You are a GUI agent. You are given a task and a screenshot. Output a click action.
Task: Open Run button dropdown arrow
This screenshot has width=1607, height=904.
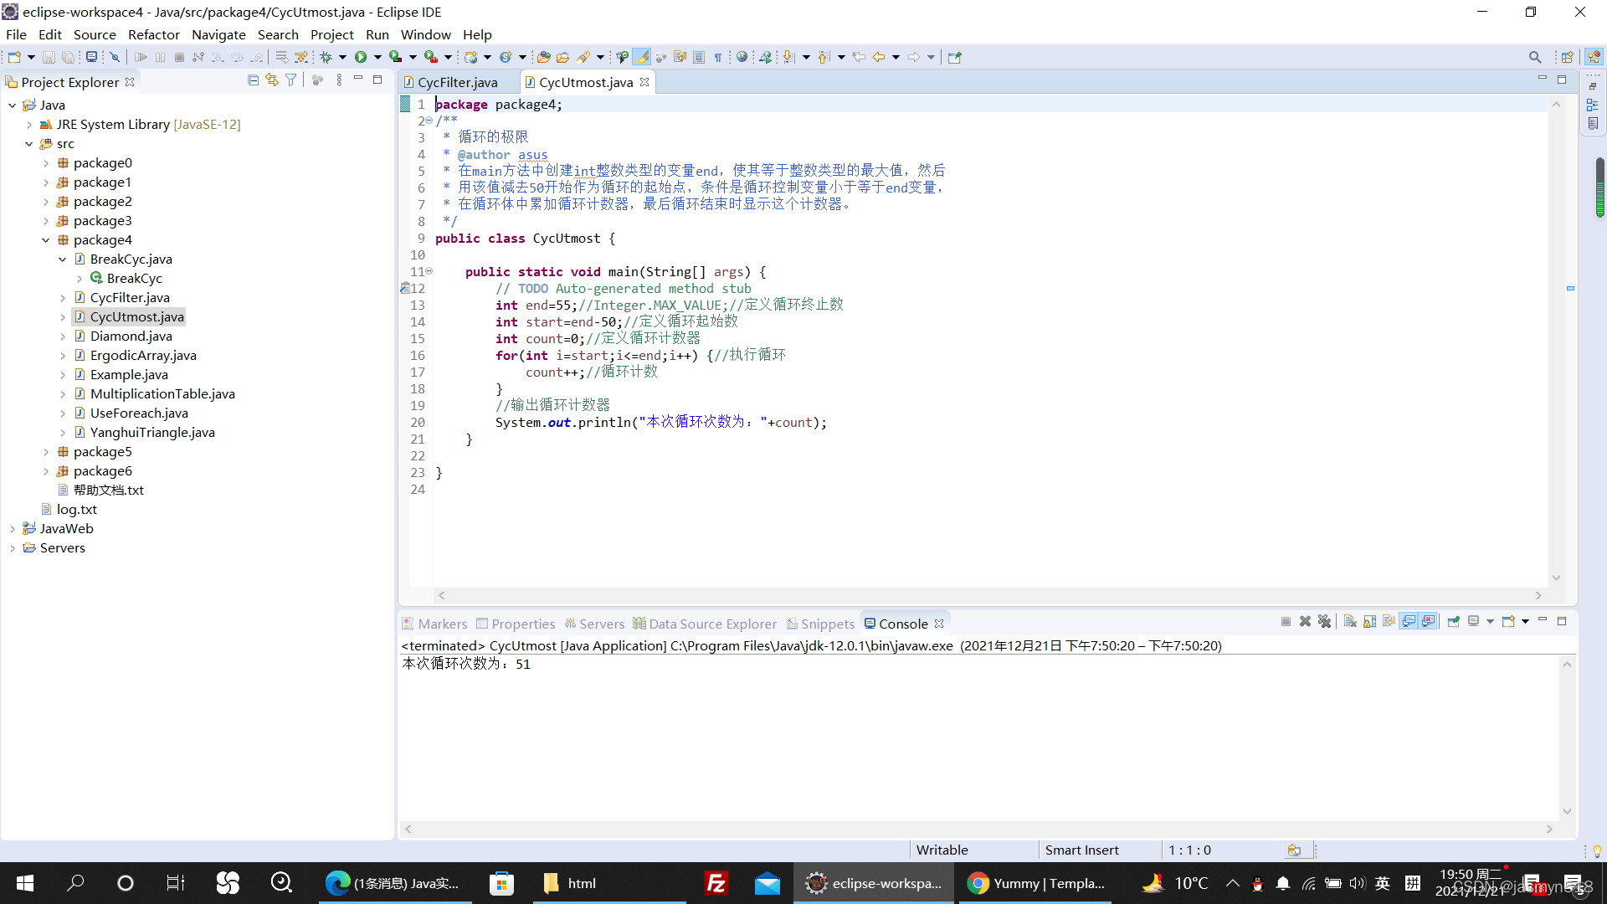tap(377, 57)
